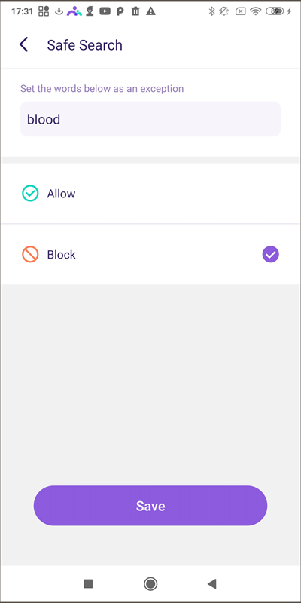Tap the warning triangle status icon
Viewport: 301px width, 603px height.
coord(151,11)
